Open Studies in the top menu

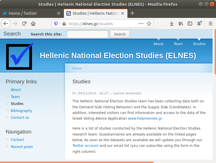(199, 44)
